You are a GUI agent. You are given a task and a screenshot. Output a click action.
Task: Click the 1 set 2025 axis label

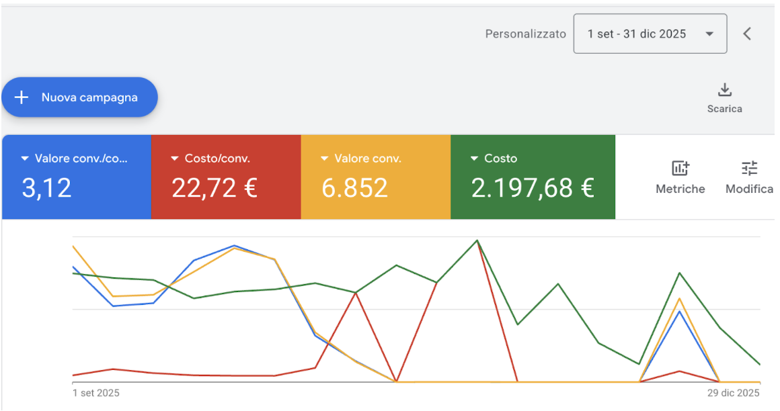point(96,393)
